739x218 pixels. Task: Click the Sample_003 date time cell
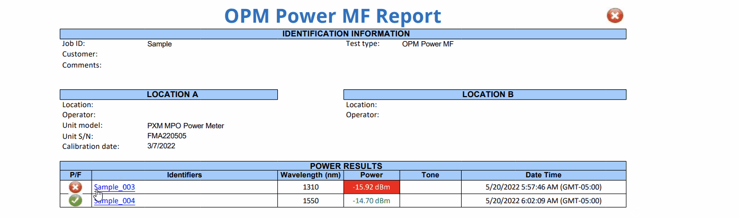click(x=543, y=187)
